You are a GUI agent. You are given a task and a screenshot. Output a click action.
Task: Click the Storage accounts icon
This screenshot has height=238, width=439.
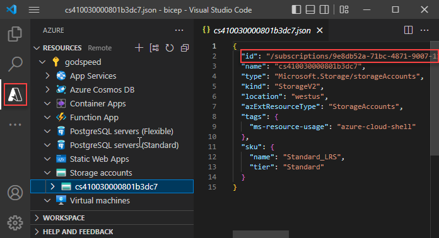(61, 173)
